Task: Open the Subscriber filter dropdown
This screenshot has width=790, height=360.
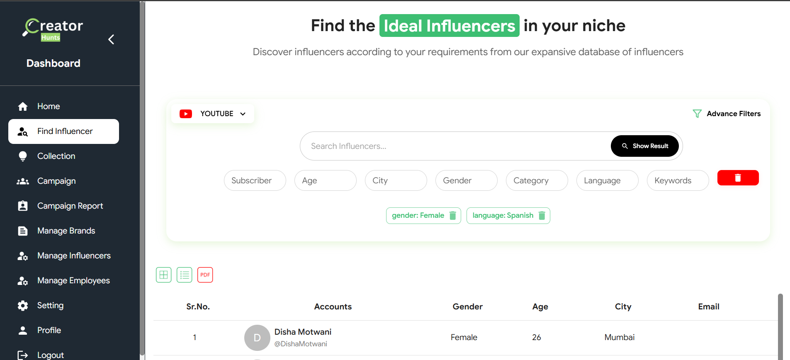Action: (255, 180)
